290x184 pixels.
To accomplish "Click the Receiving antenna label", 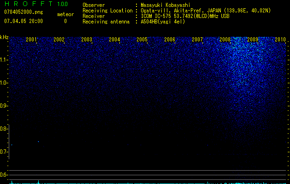I will (x=106, y=22).
